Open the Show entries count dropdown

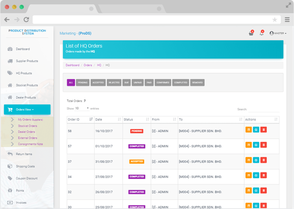(82, 109)
